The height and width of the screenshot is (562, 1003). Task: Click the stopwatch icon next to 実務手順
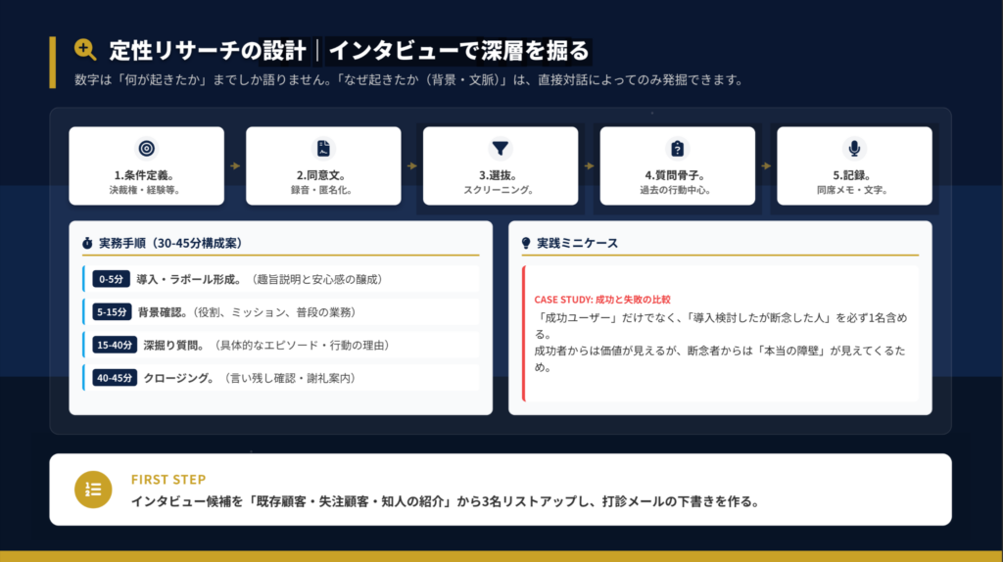pyautogui.click(x=87, y=242)
